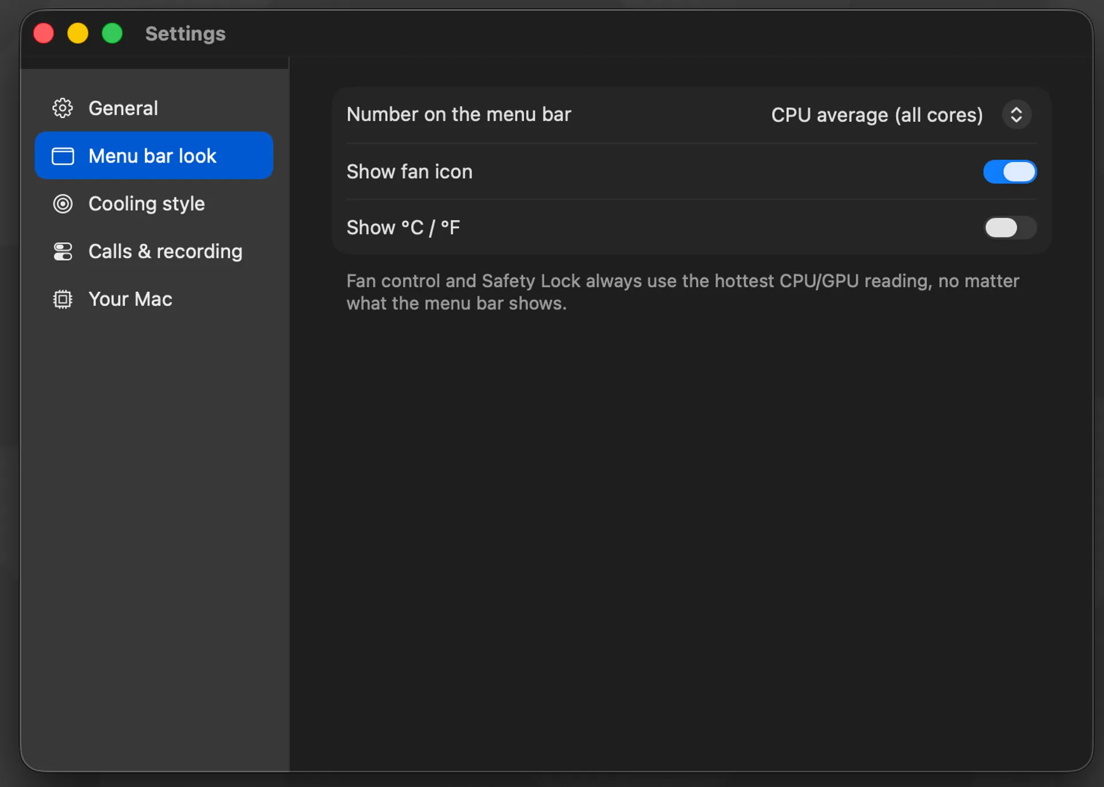Click the Fan control and Safety Lock note

coord(683,292)
